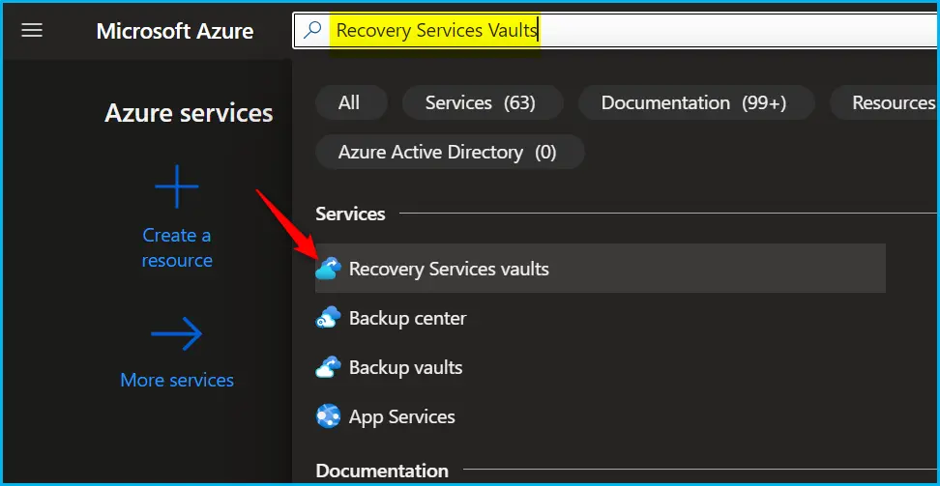
Task: Filter results by Services (63)
Action: pyautogui.click(x=481, y=102)
